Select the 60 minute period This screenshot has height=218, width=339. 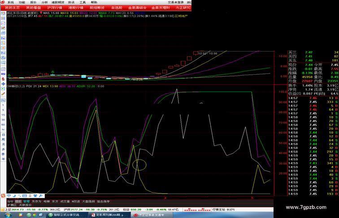click(x=3, y=125)
